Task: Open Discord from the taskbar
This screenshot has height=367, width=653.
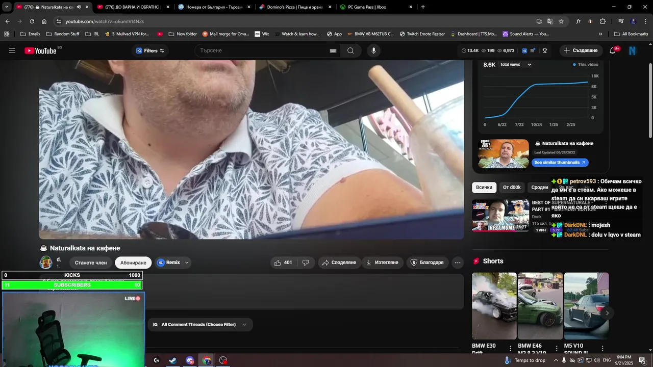Action: 190,360
